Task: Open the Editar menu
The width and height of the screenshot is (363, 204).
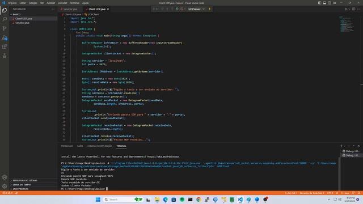Action: coord(23,3)
